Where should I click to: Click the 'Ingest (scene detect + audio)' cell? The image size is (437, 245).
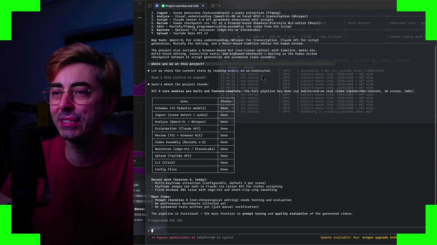coord(185,115)
